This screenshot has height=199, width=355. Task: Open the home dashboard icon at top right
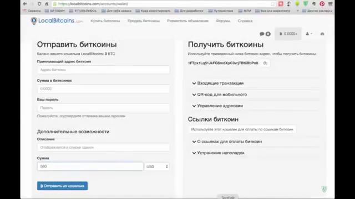coord(322,34)
